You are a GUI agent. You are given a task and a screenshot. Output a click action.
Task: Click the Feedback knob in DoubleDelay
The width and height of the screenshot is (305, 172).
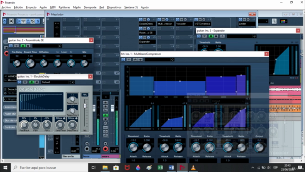click(24, 125)
